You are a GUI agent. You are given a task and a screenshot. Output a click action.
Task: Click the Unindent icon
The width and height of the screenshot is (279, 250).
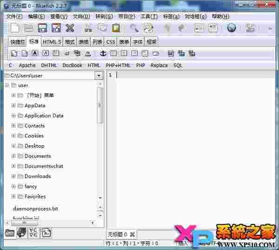199,28
